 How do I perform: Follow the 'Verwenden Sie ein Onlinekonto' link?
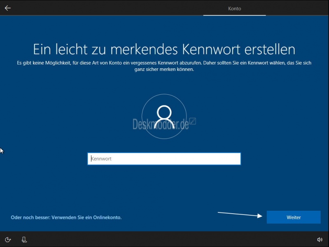click(x=66, y=217)
